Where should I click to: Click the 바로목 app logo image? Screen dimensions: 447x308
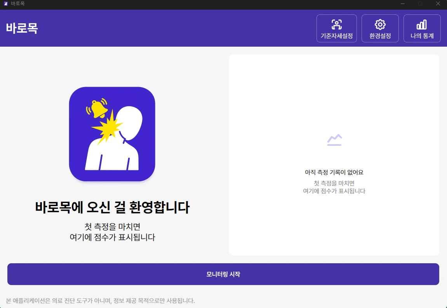coord(112,134)
